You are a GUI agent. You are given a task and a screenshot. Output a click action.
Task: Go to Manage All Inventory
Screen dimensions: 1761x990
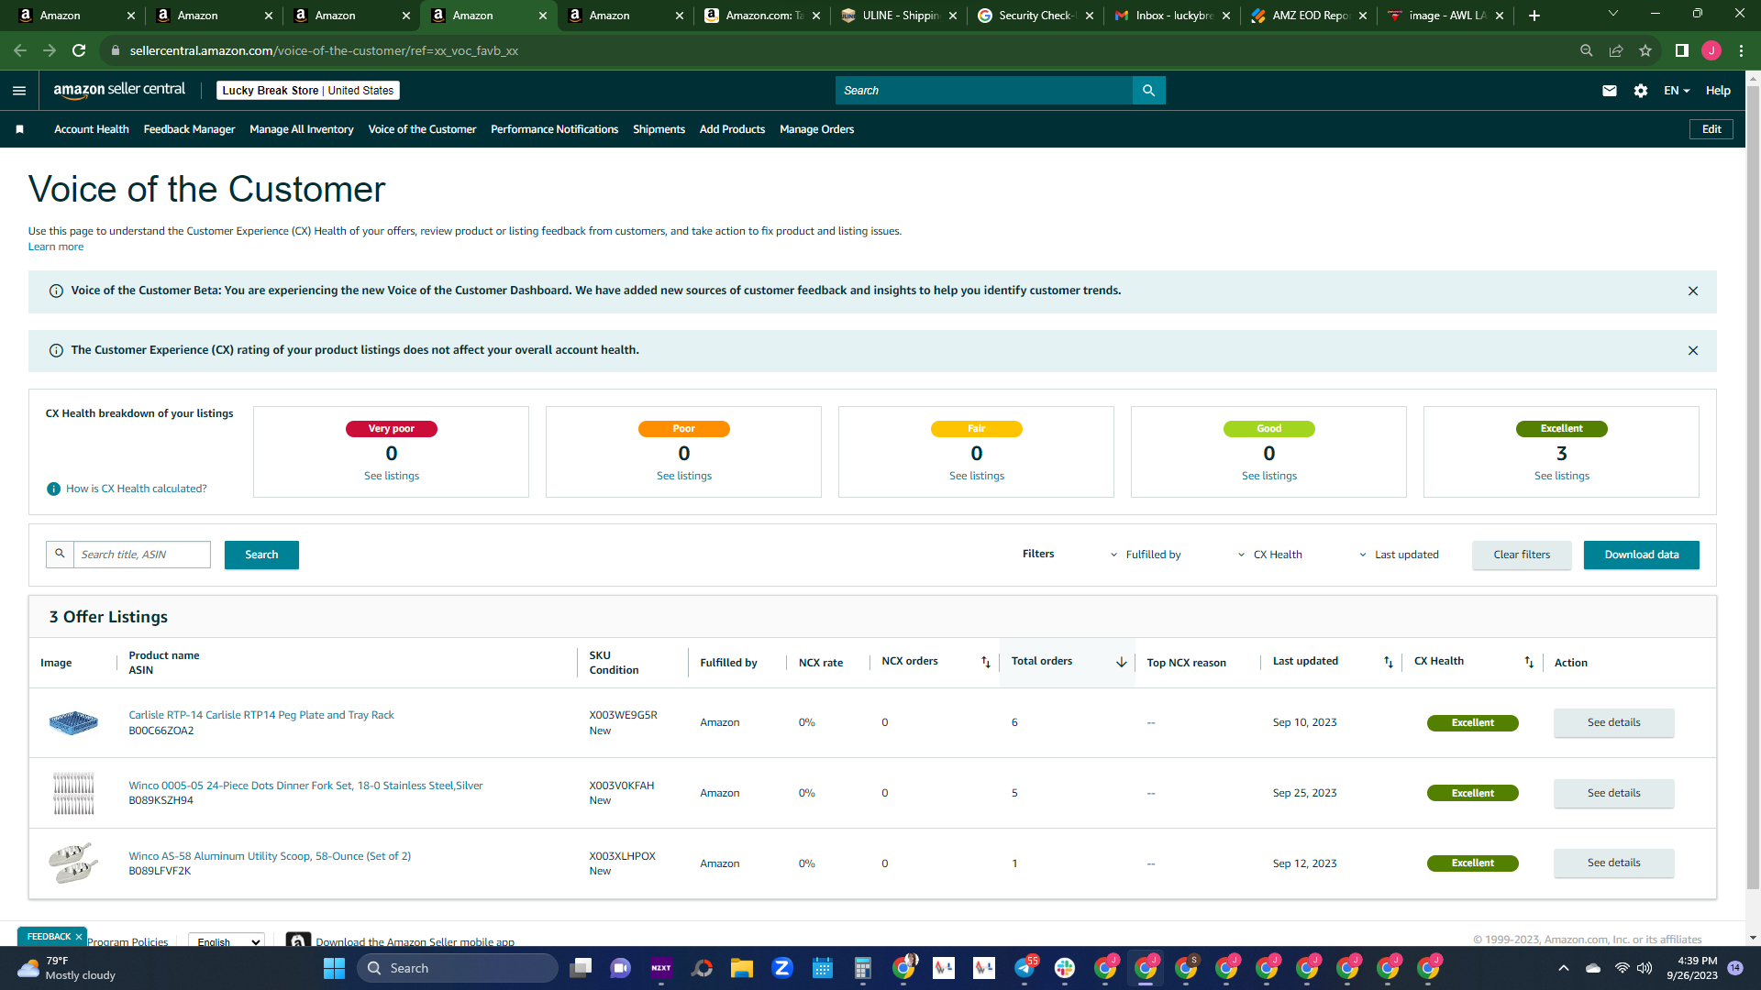(x=302, y=129)
